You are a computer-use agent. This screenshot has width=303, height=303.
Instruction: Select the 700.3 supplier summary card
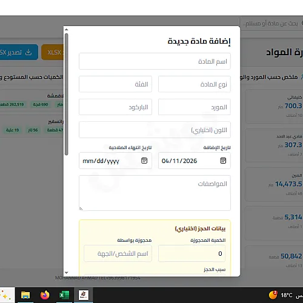(x=274, y=106)
